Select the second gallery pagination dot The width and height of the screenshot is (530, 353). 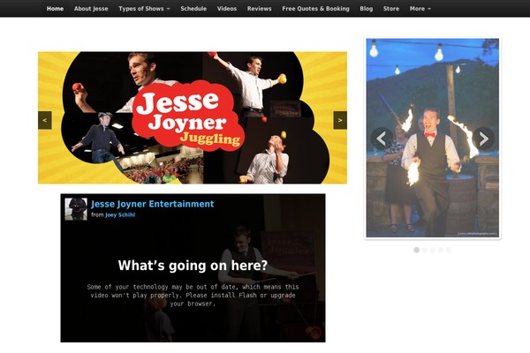tap(425, 250)
